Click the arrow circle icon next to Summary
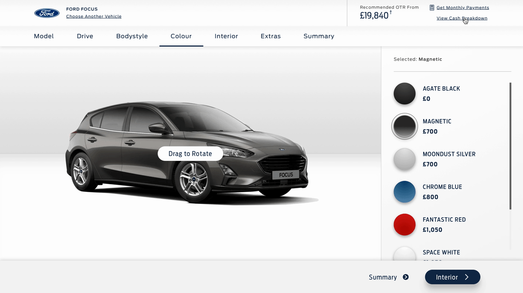 point(406,277)
